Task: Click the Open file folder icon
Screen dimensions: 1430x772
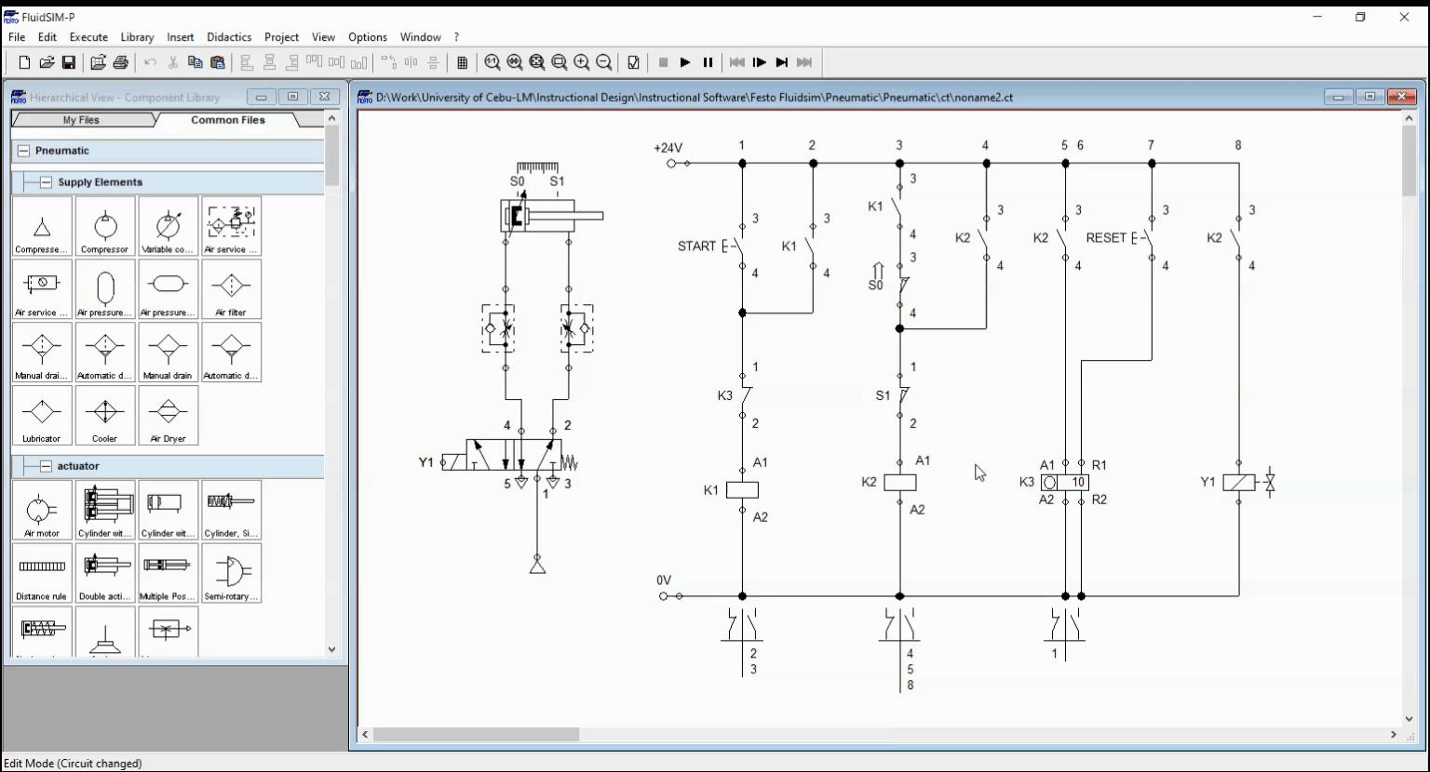Action: (x=47, y=62)
